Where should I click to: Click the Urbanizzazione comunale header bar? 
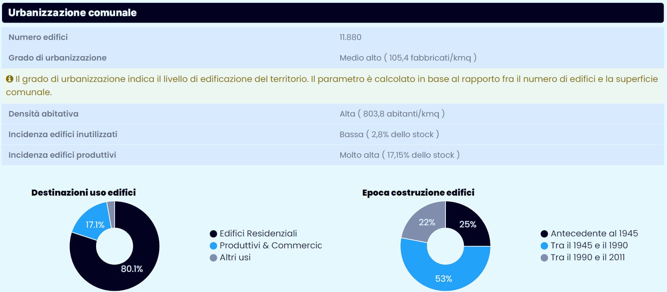tap(332, 13)
